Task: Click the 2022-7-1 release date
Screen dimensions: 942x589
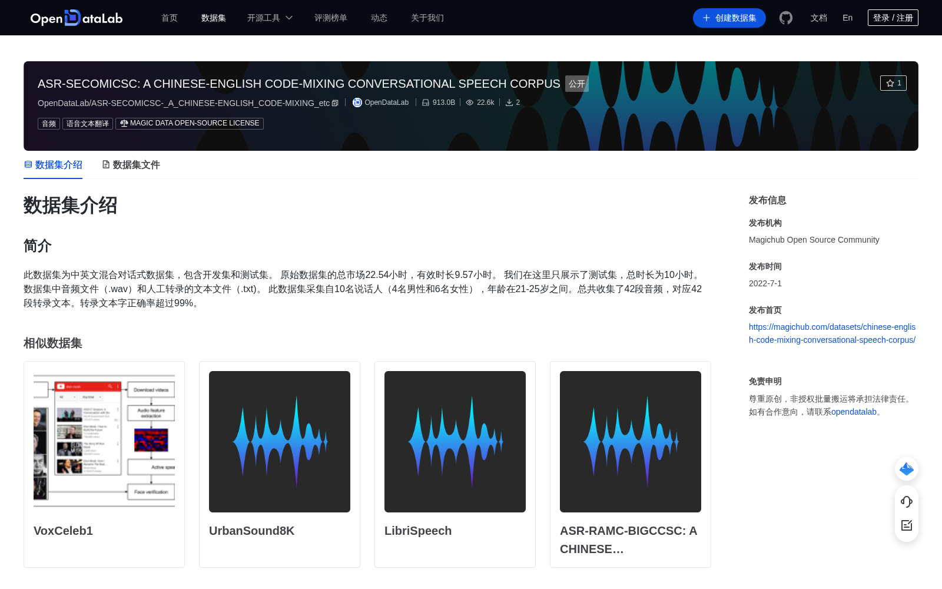Action: click(x=765, y=283)
